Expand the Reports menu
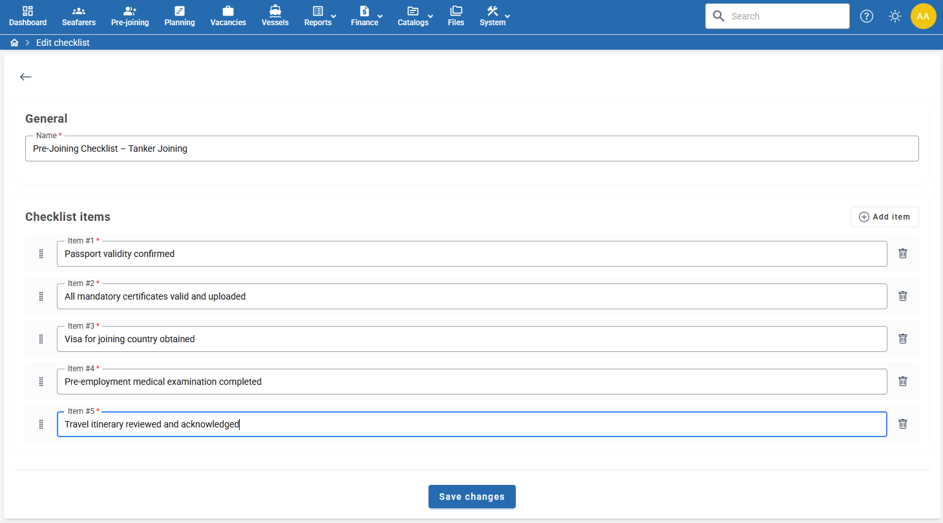The image size is (943, 523). (x=320, y=16)
